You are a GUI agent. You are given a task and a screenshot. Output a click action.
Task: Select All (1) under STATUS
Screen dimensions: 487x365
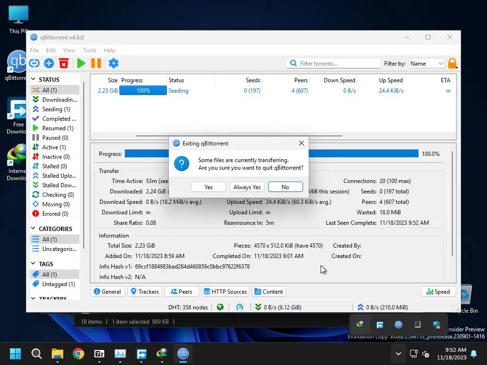point(55,90)
